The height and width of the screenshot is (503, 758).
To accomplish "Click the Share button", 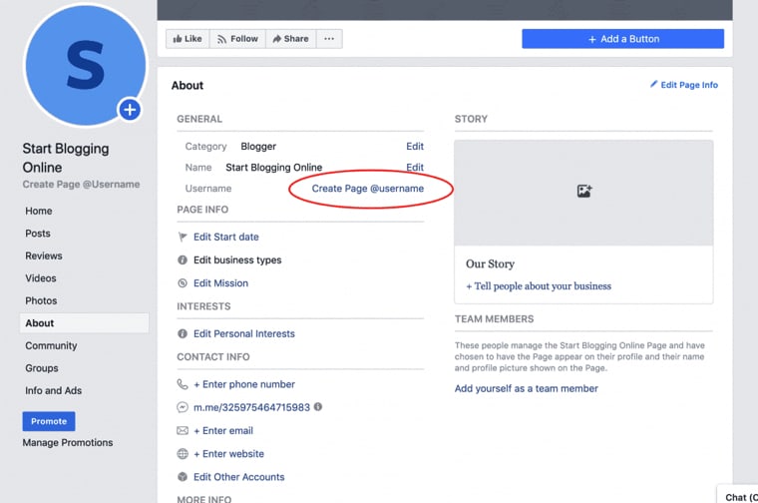I will pyautogui.click(x=291, y=39).
